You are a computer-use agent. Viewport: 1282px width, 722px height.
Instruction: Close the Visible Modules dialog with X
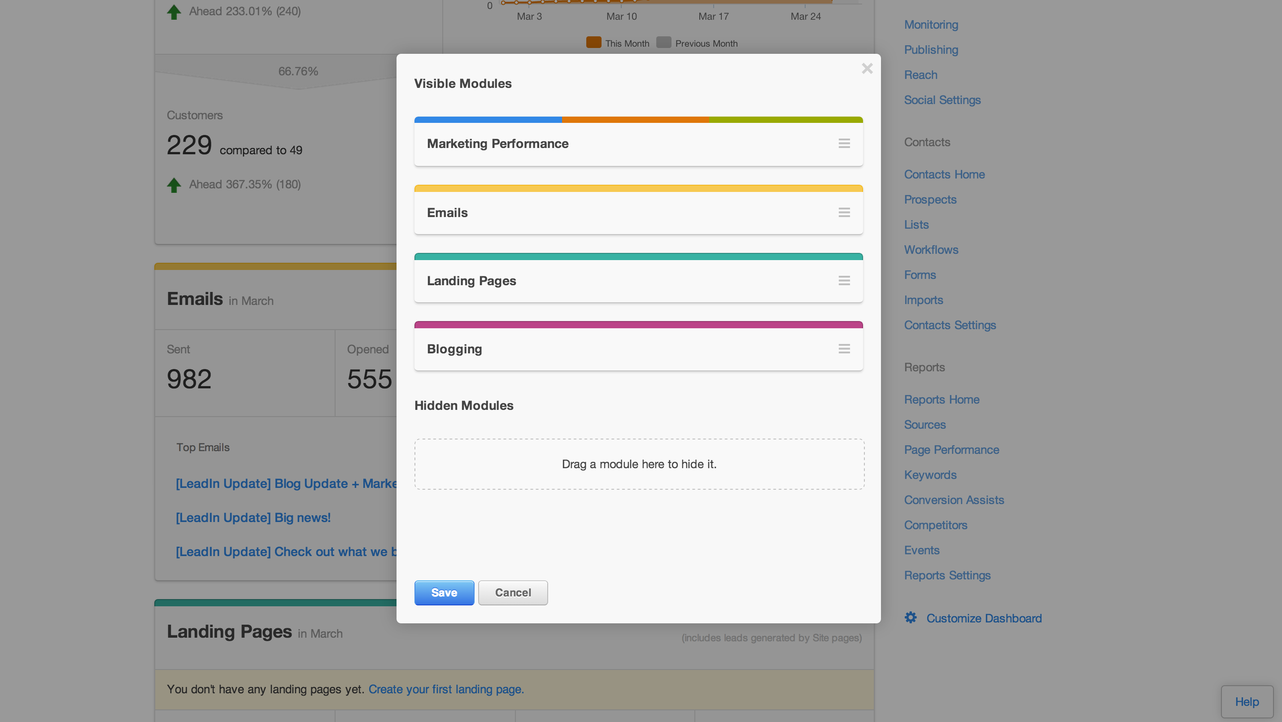tap(867, 68)
